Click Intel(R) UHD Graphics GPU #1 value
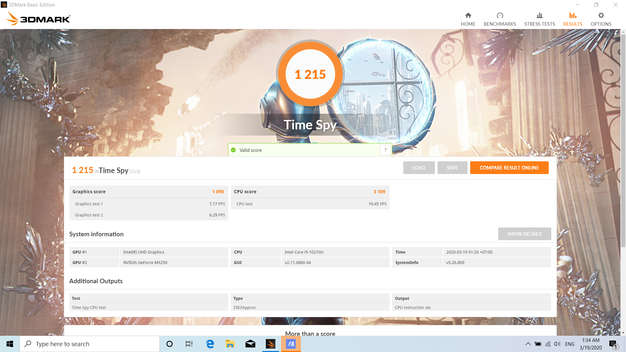This screenshot has width=626, height=352. [144, 252]
